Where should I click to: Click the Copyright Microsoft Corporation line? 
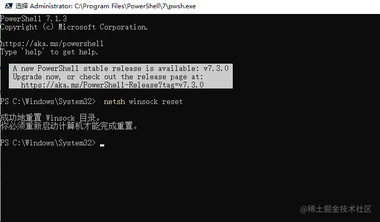click(x=74, y=27)
